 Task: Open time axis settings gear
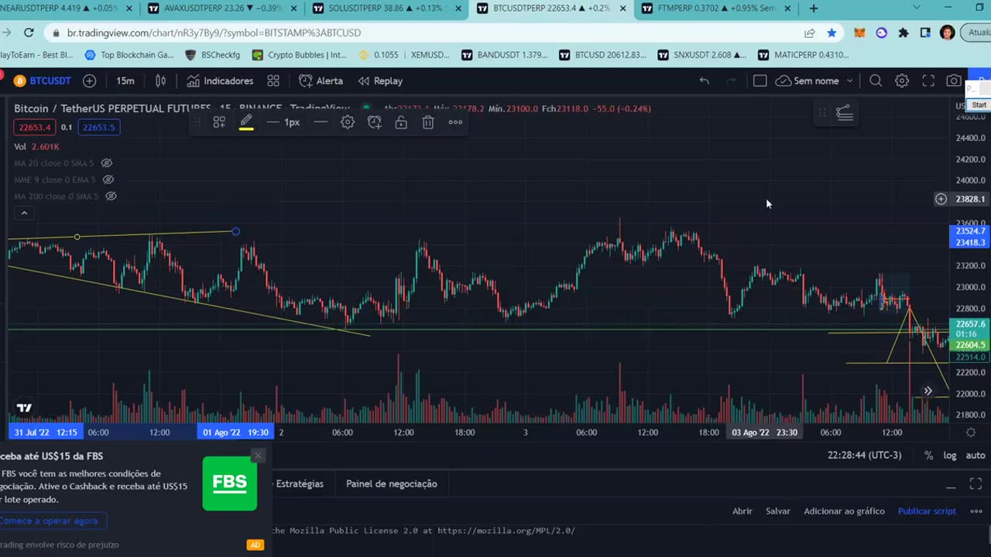970,432
